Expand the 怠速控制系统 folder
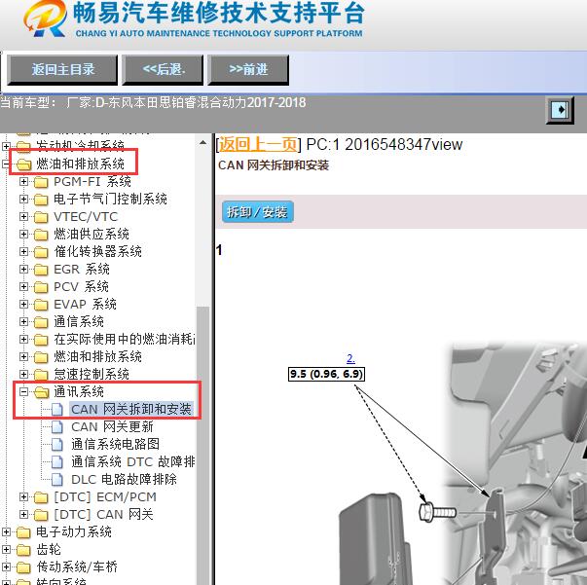Viewport: 587px width, 585px height. [23, 375]
